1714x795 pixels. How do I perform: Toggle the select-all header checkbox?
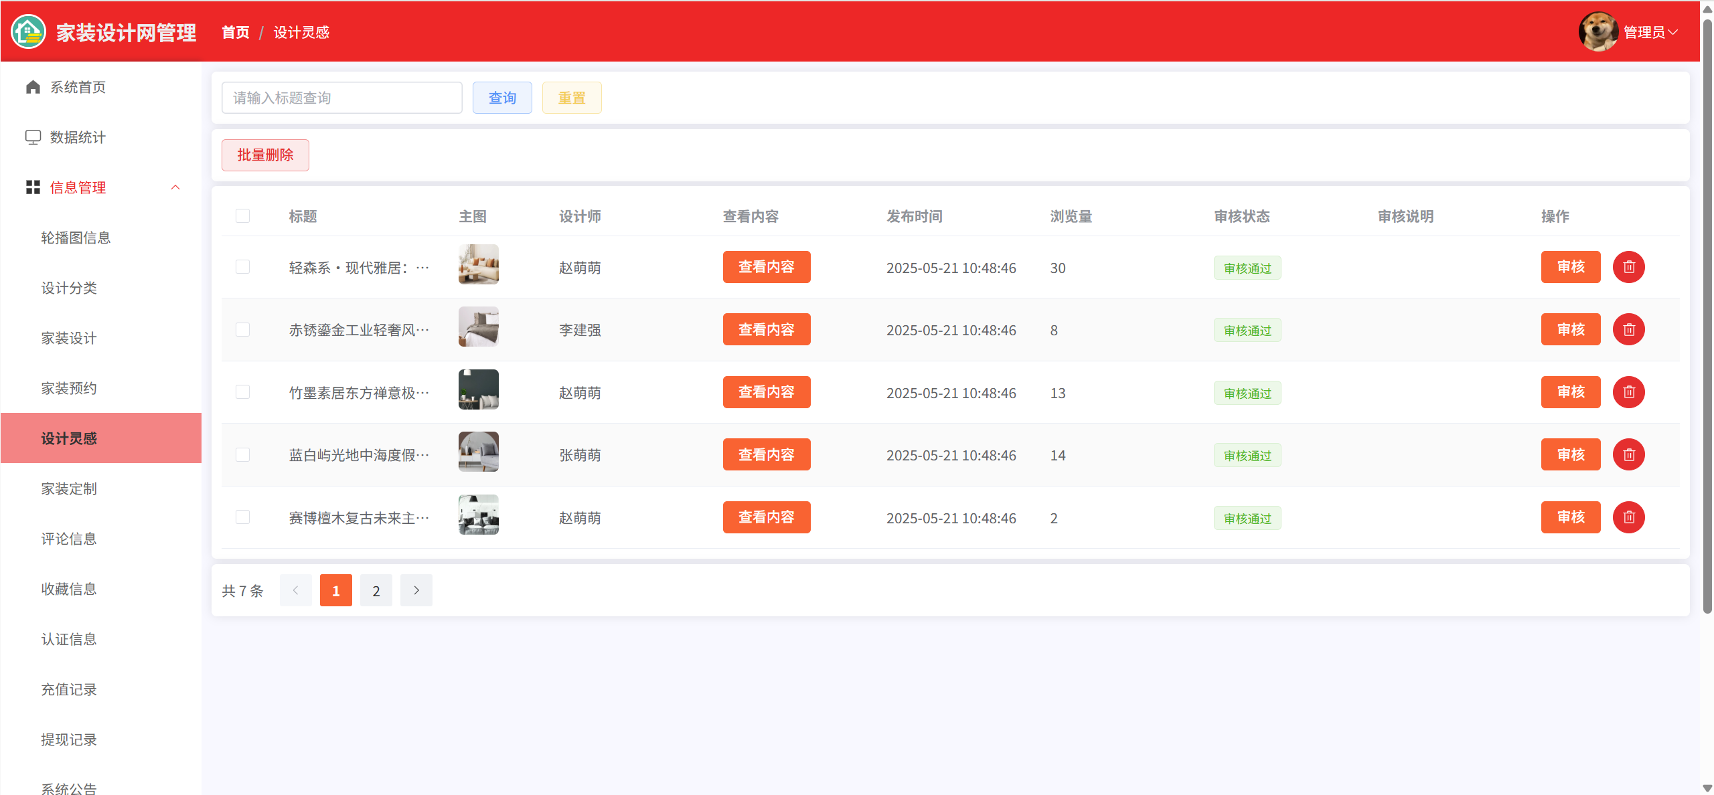tap(242, 216)
